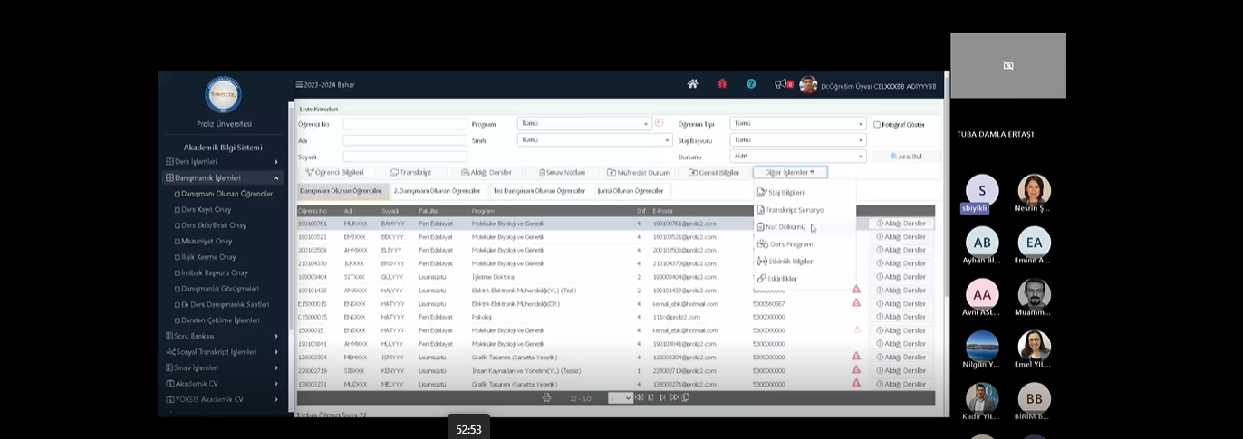Image resolution: width=1243 pixels, height=439 pixels.
Task: Click the red bug report icon
Action: [x=722, y=84]
